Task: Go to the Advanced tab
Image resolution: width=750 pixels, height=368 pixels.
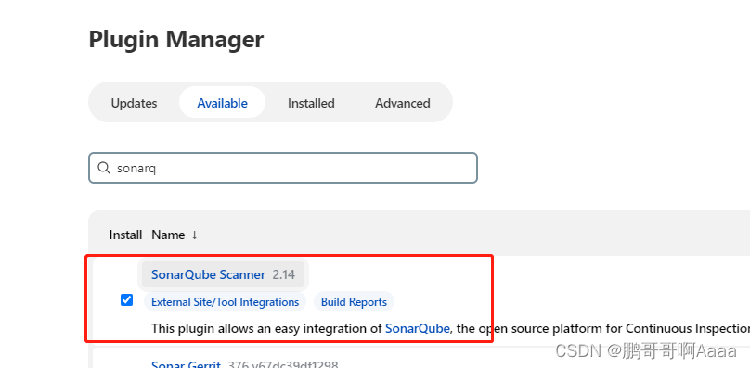Action: tap(402, 103)
